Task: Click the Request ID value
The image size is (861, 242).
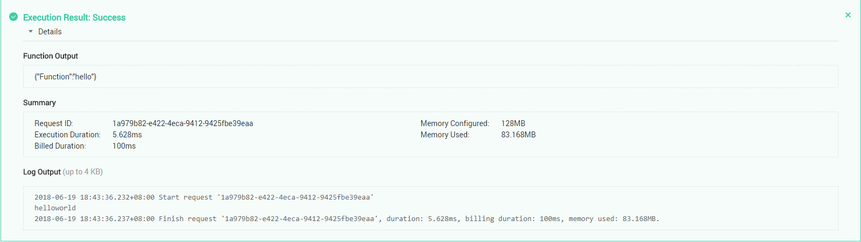Action: (182, 123)
